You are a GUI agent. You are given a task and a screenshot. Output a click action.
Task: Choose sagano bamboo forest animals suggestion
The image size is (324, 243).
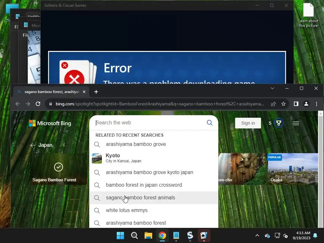(154, 198)
